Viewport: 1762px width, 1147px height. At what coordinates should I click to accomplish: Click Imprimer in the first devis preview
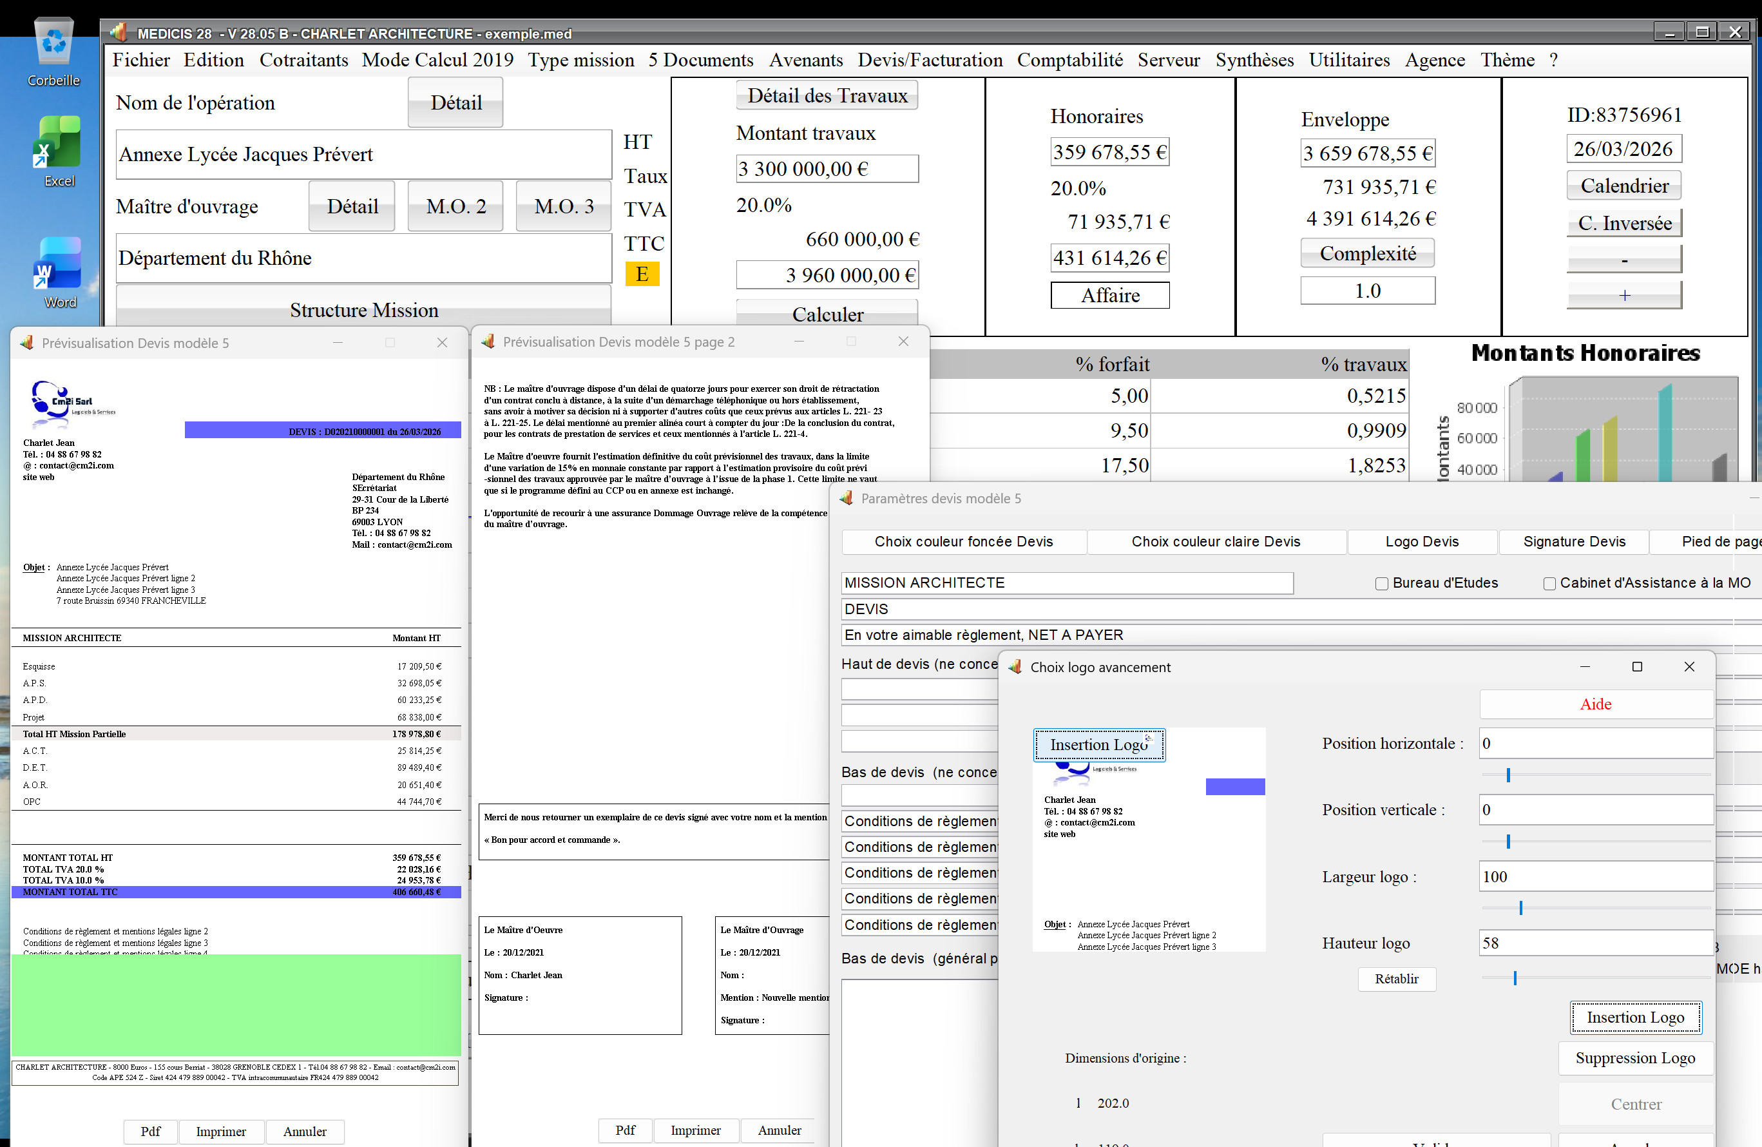[x=220, y=1132]
